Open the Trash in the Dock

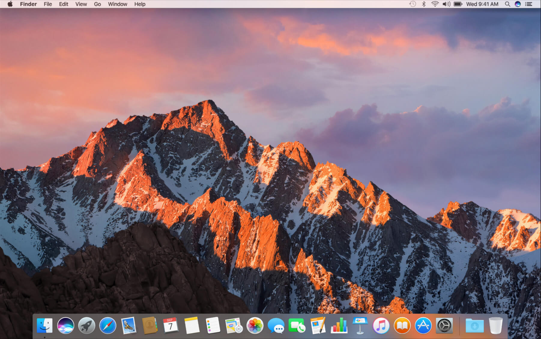495,325
